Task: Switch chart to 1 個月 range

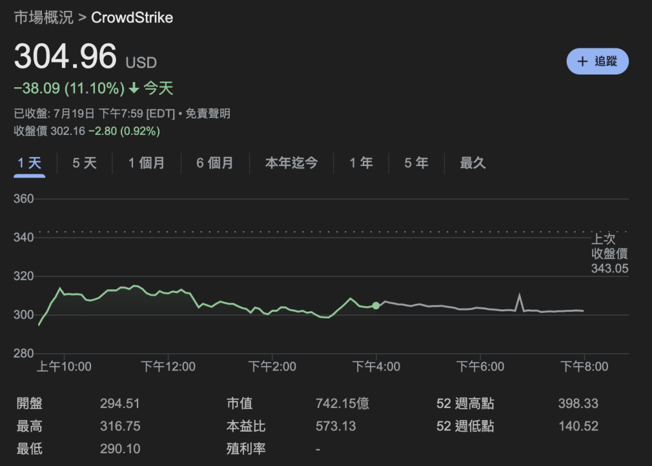Action: pyautogui.click(x=146, y=163)
